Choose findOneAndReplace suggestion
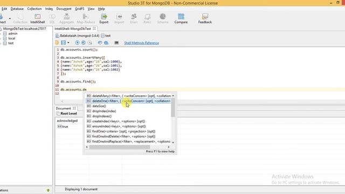 tap(129, 141)
